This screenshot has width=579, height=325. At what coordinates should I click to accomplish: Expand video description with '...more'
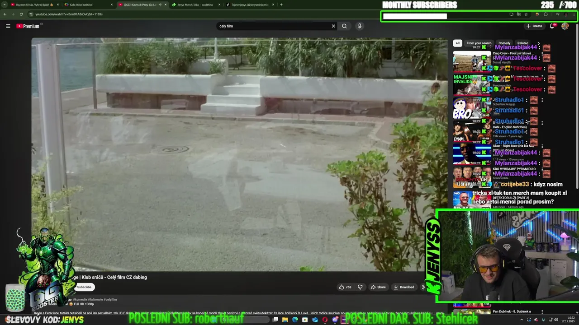point(440,313)
